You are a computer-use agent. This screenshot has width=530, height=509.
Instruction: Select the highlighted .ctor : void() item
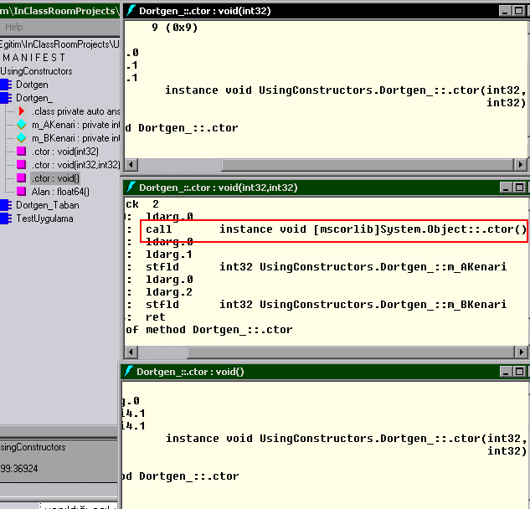(x=55, y=178)
